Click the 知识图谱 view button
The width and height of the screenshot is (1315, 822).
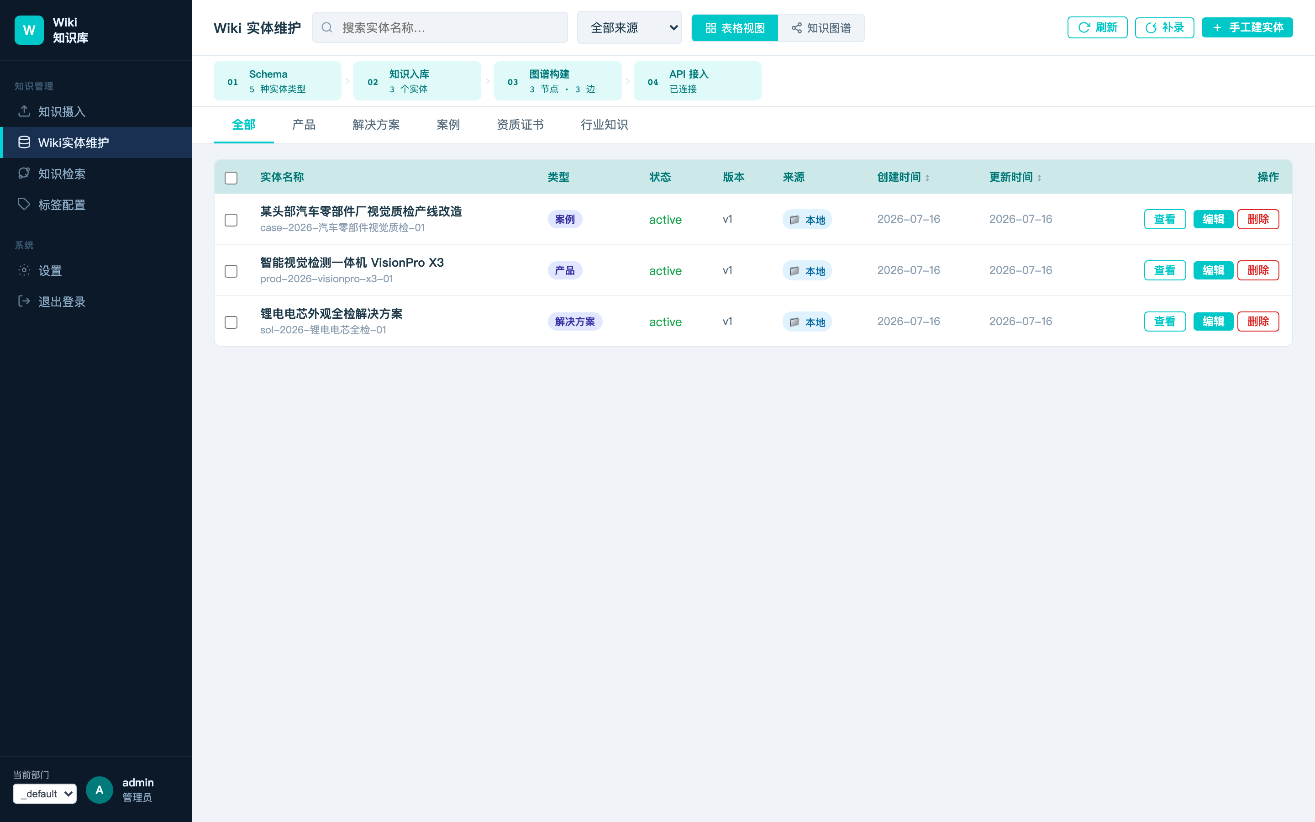point(821,28)
